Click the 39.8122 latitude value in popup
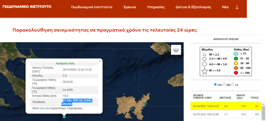 point(68,82)
